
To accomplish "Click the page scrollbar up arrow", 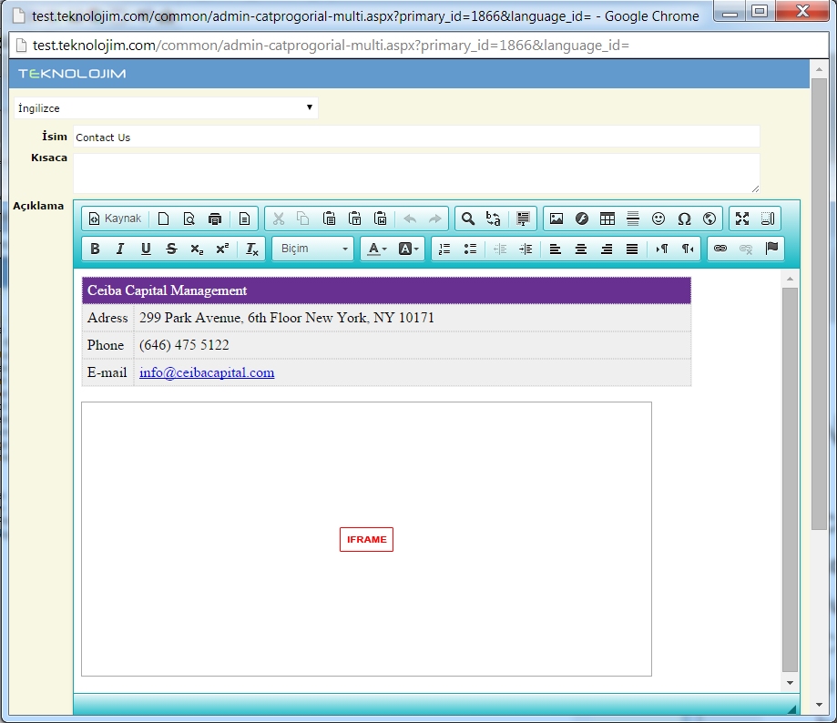I will 819,69.
